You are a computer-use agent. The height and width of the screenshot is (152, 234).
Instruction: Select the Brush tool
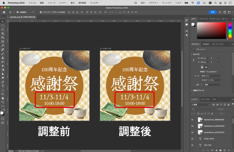click(3, 54)
